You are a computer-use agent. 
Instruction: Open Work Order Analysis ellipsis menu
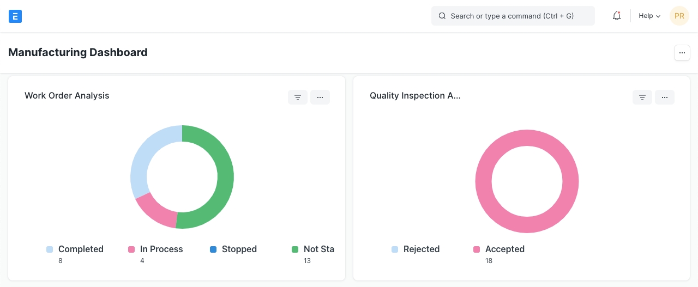[x=320, y=97]
